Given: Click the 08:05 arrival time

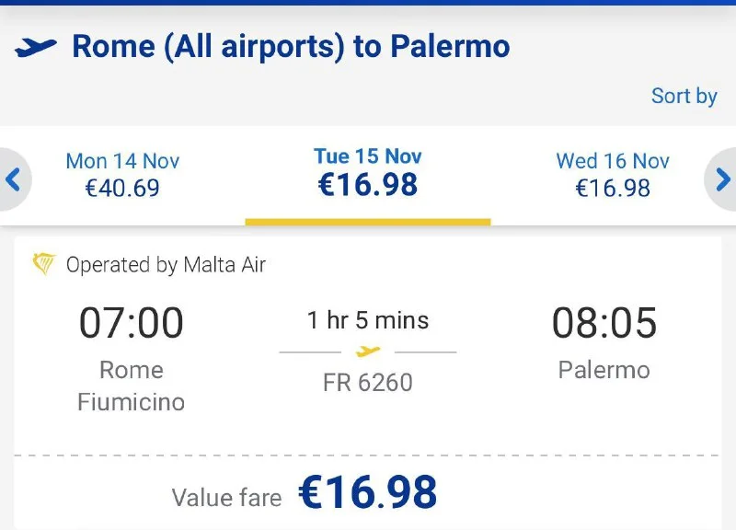Looking at the screenshot, I should (604, 323).
